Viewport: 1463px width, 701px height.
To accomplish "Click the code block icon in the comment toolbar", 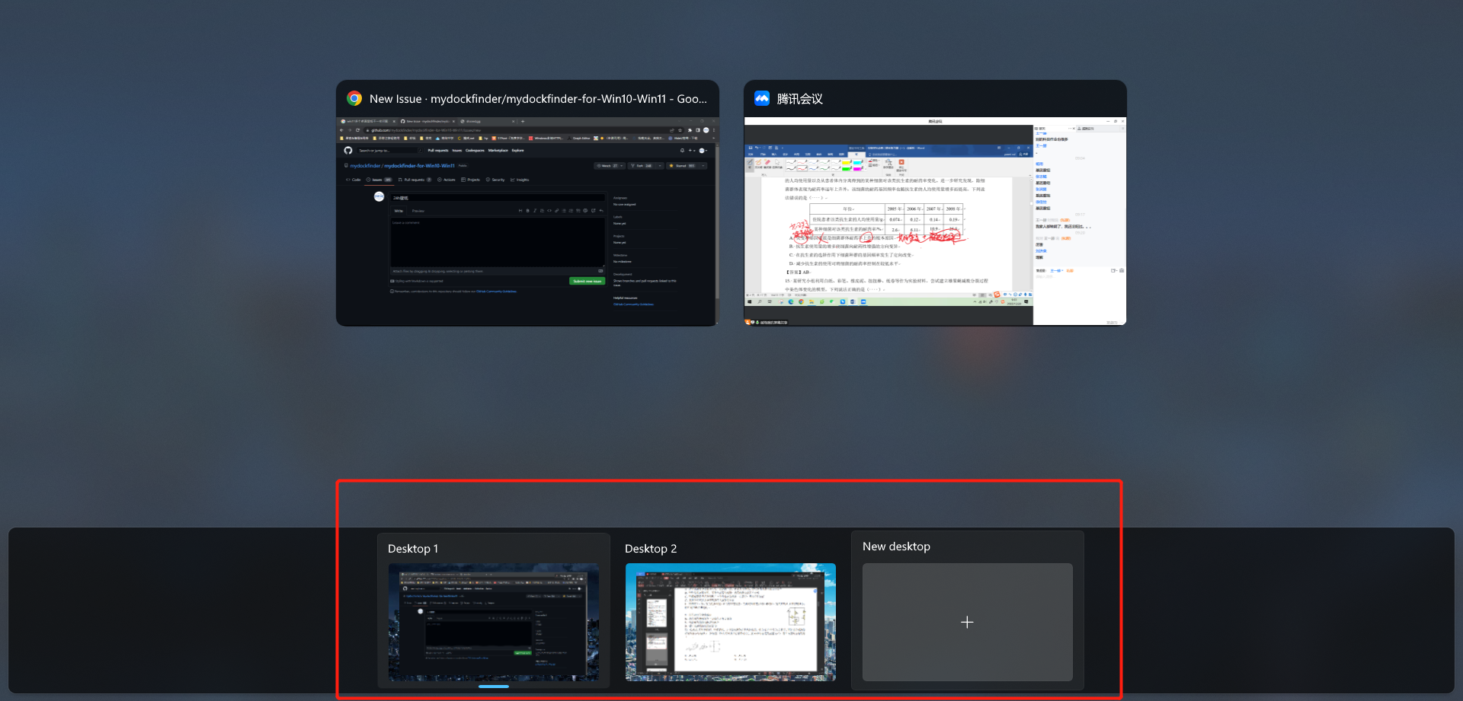I will [549, 211].
